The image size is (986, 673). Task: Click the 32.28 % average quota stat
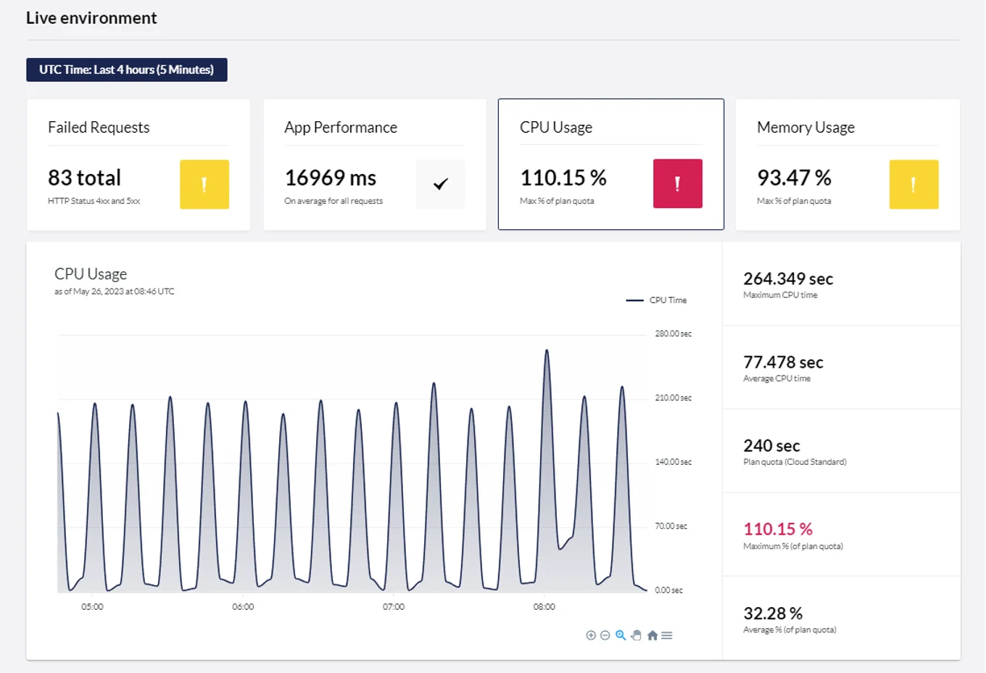click(x=770, y=613)
